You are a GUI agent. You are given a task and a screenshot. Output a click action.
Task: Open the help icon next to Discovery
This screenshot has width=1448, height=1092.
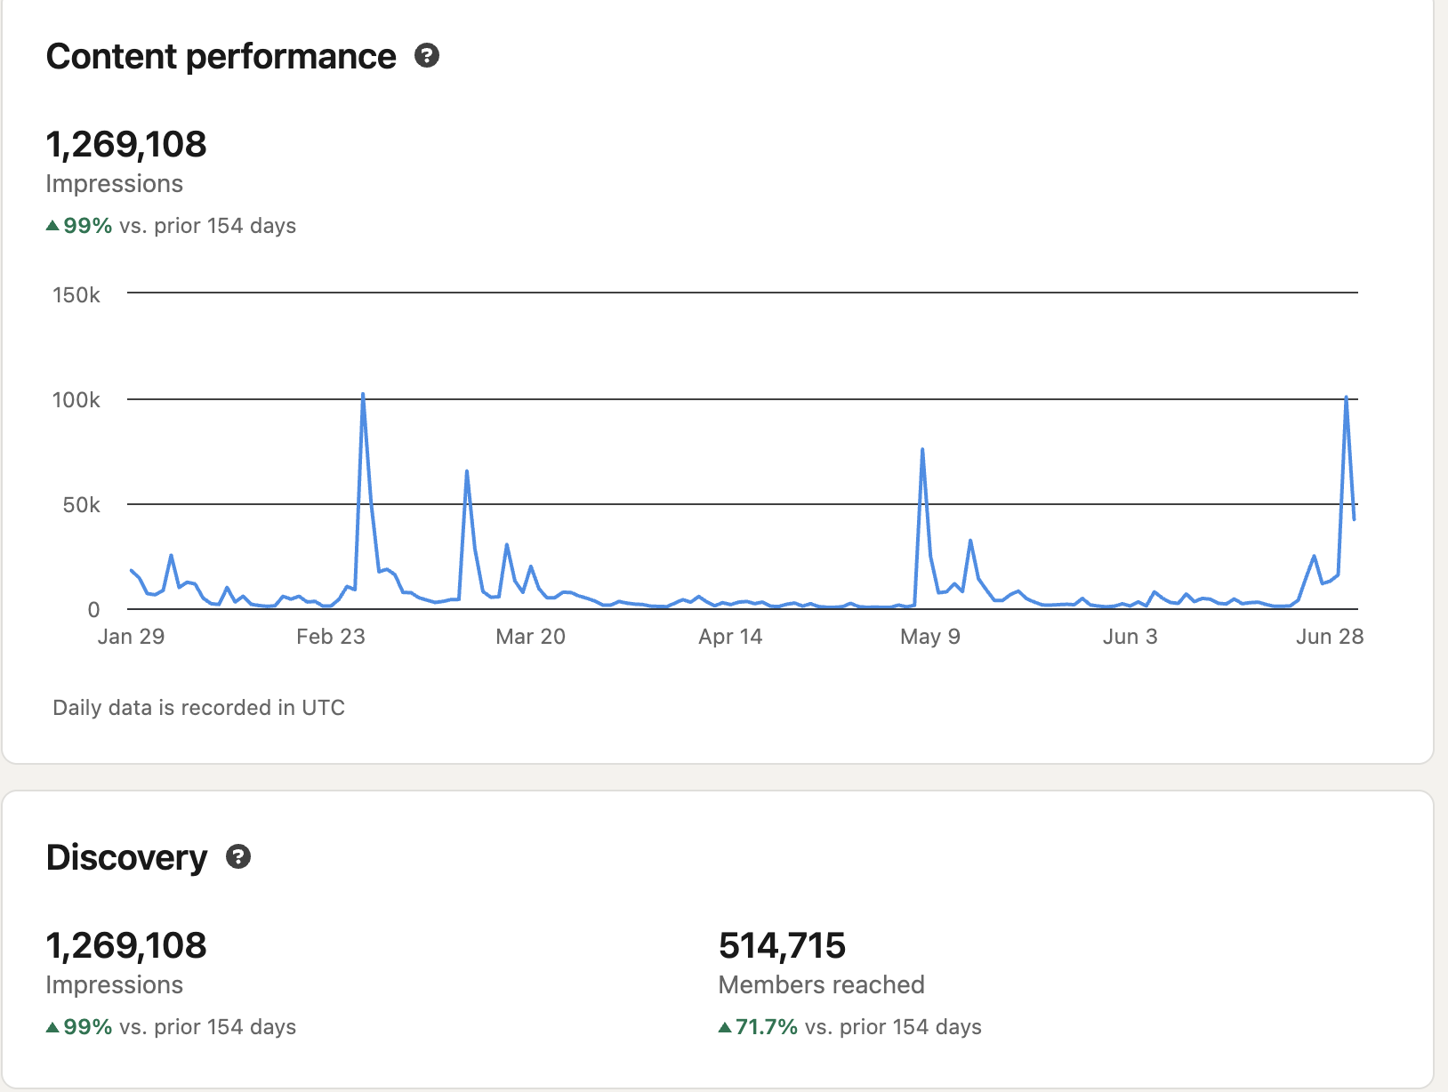tap(238, 856)
